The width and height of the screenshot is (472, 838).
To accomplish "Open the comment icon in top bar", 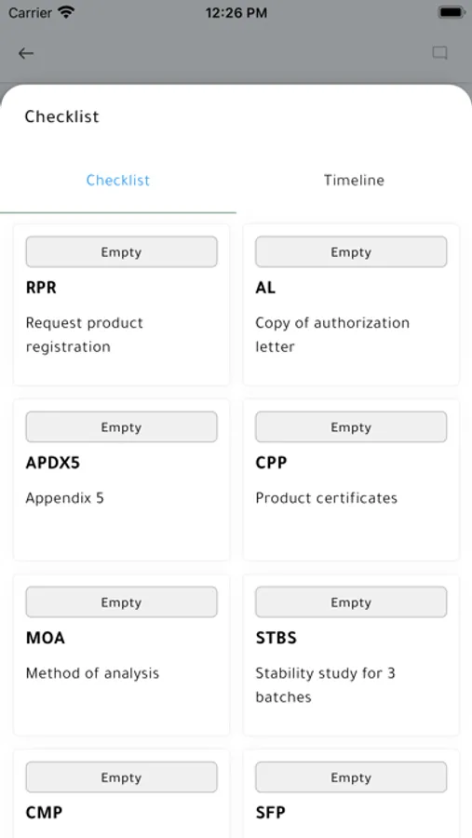I will coord(439,53).
